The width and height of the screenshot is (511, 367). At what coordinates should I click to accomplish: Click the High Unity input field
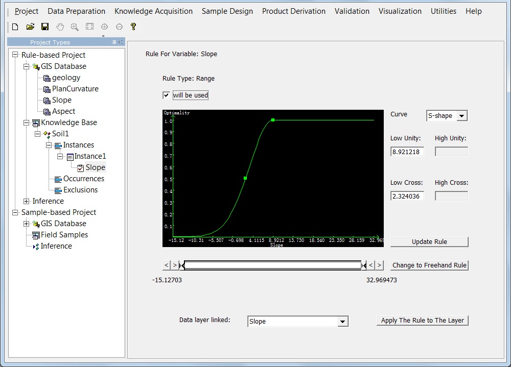[451, 152]
